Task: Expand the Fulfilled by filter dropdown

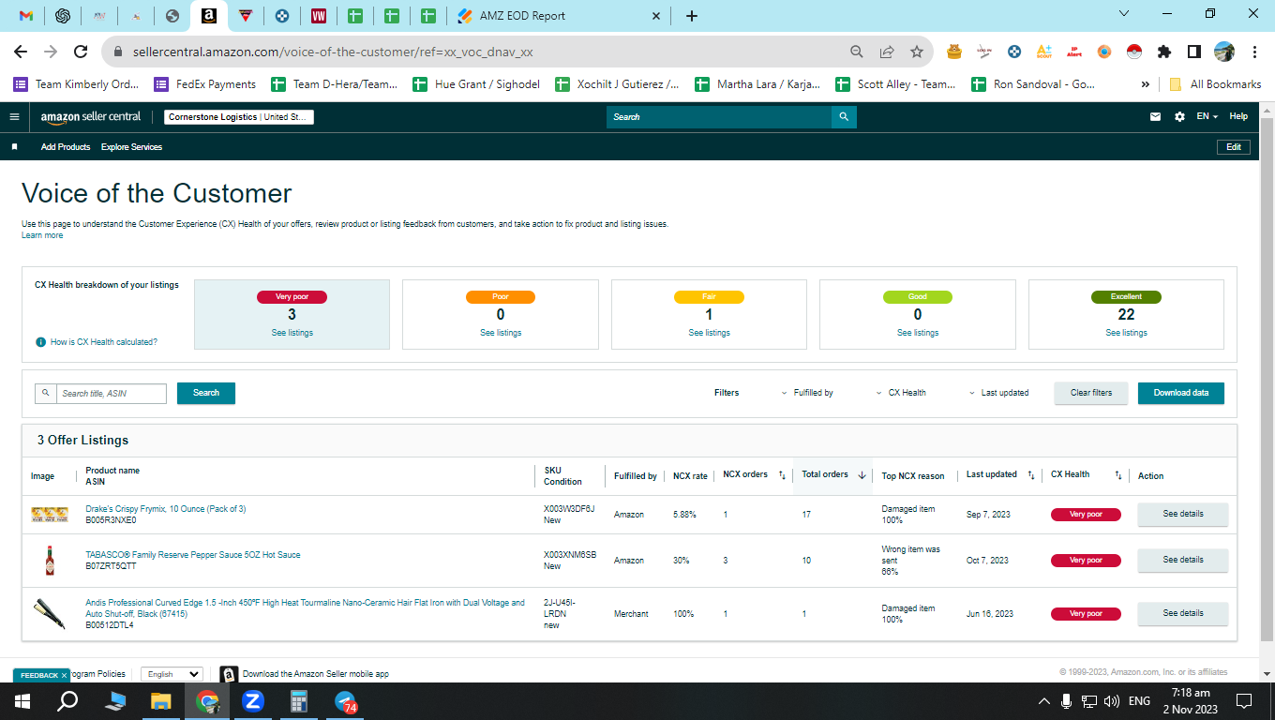Action: [x=807, y=393]
